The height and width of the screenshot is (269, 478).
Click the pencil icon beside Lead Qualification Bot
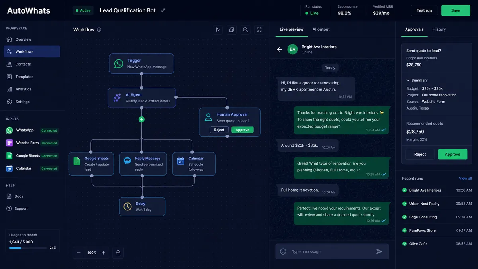click(x=163, y=10)
